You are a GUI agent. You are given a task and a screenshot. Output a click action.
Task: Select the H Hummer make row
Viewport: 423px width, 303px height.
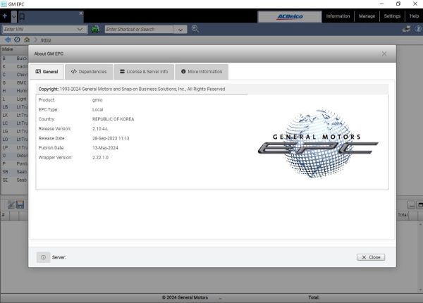click(15, 91)
